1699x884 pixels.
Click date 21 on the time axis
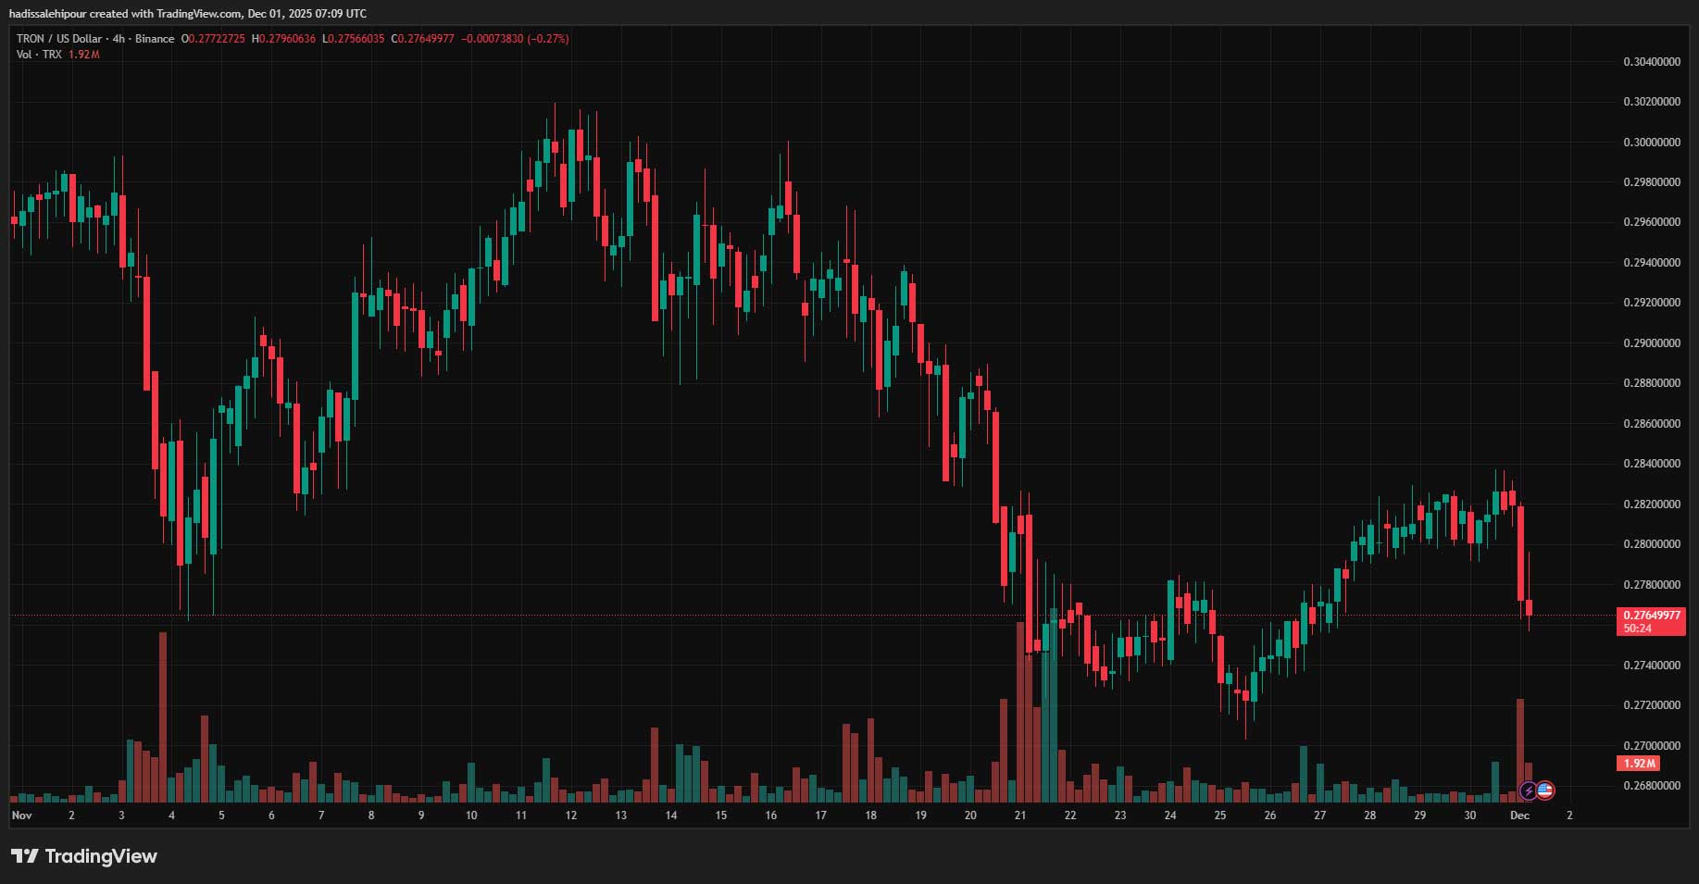[x=1019, y=816]
